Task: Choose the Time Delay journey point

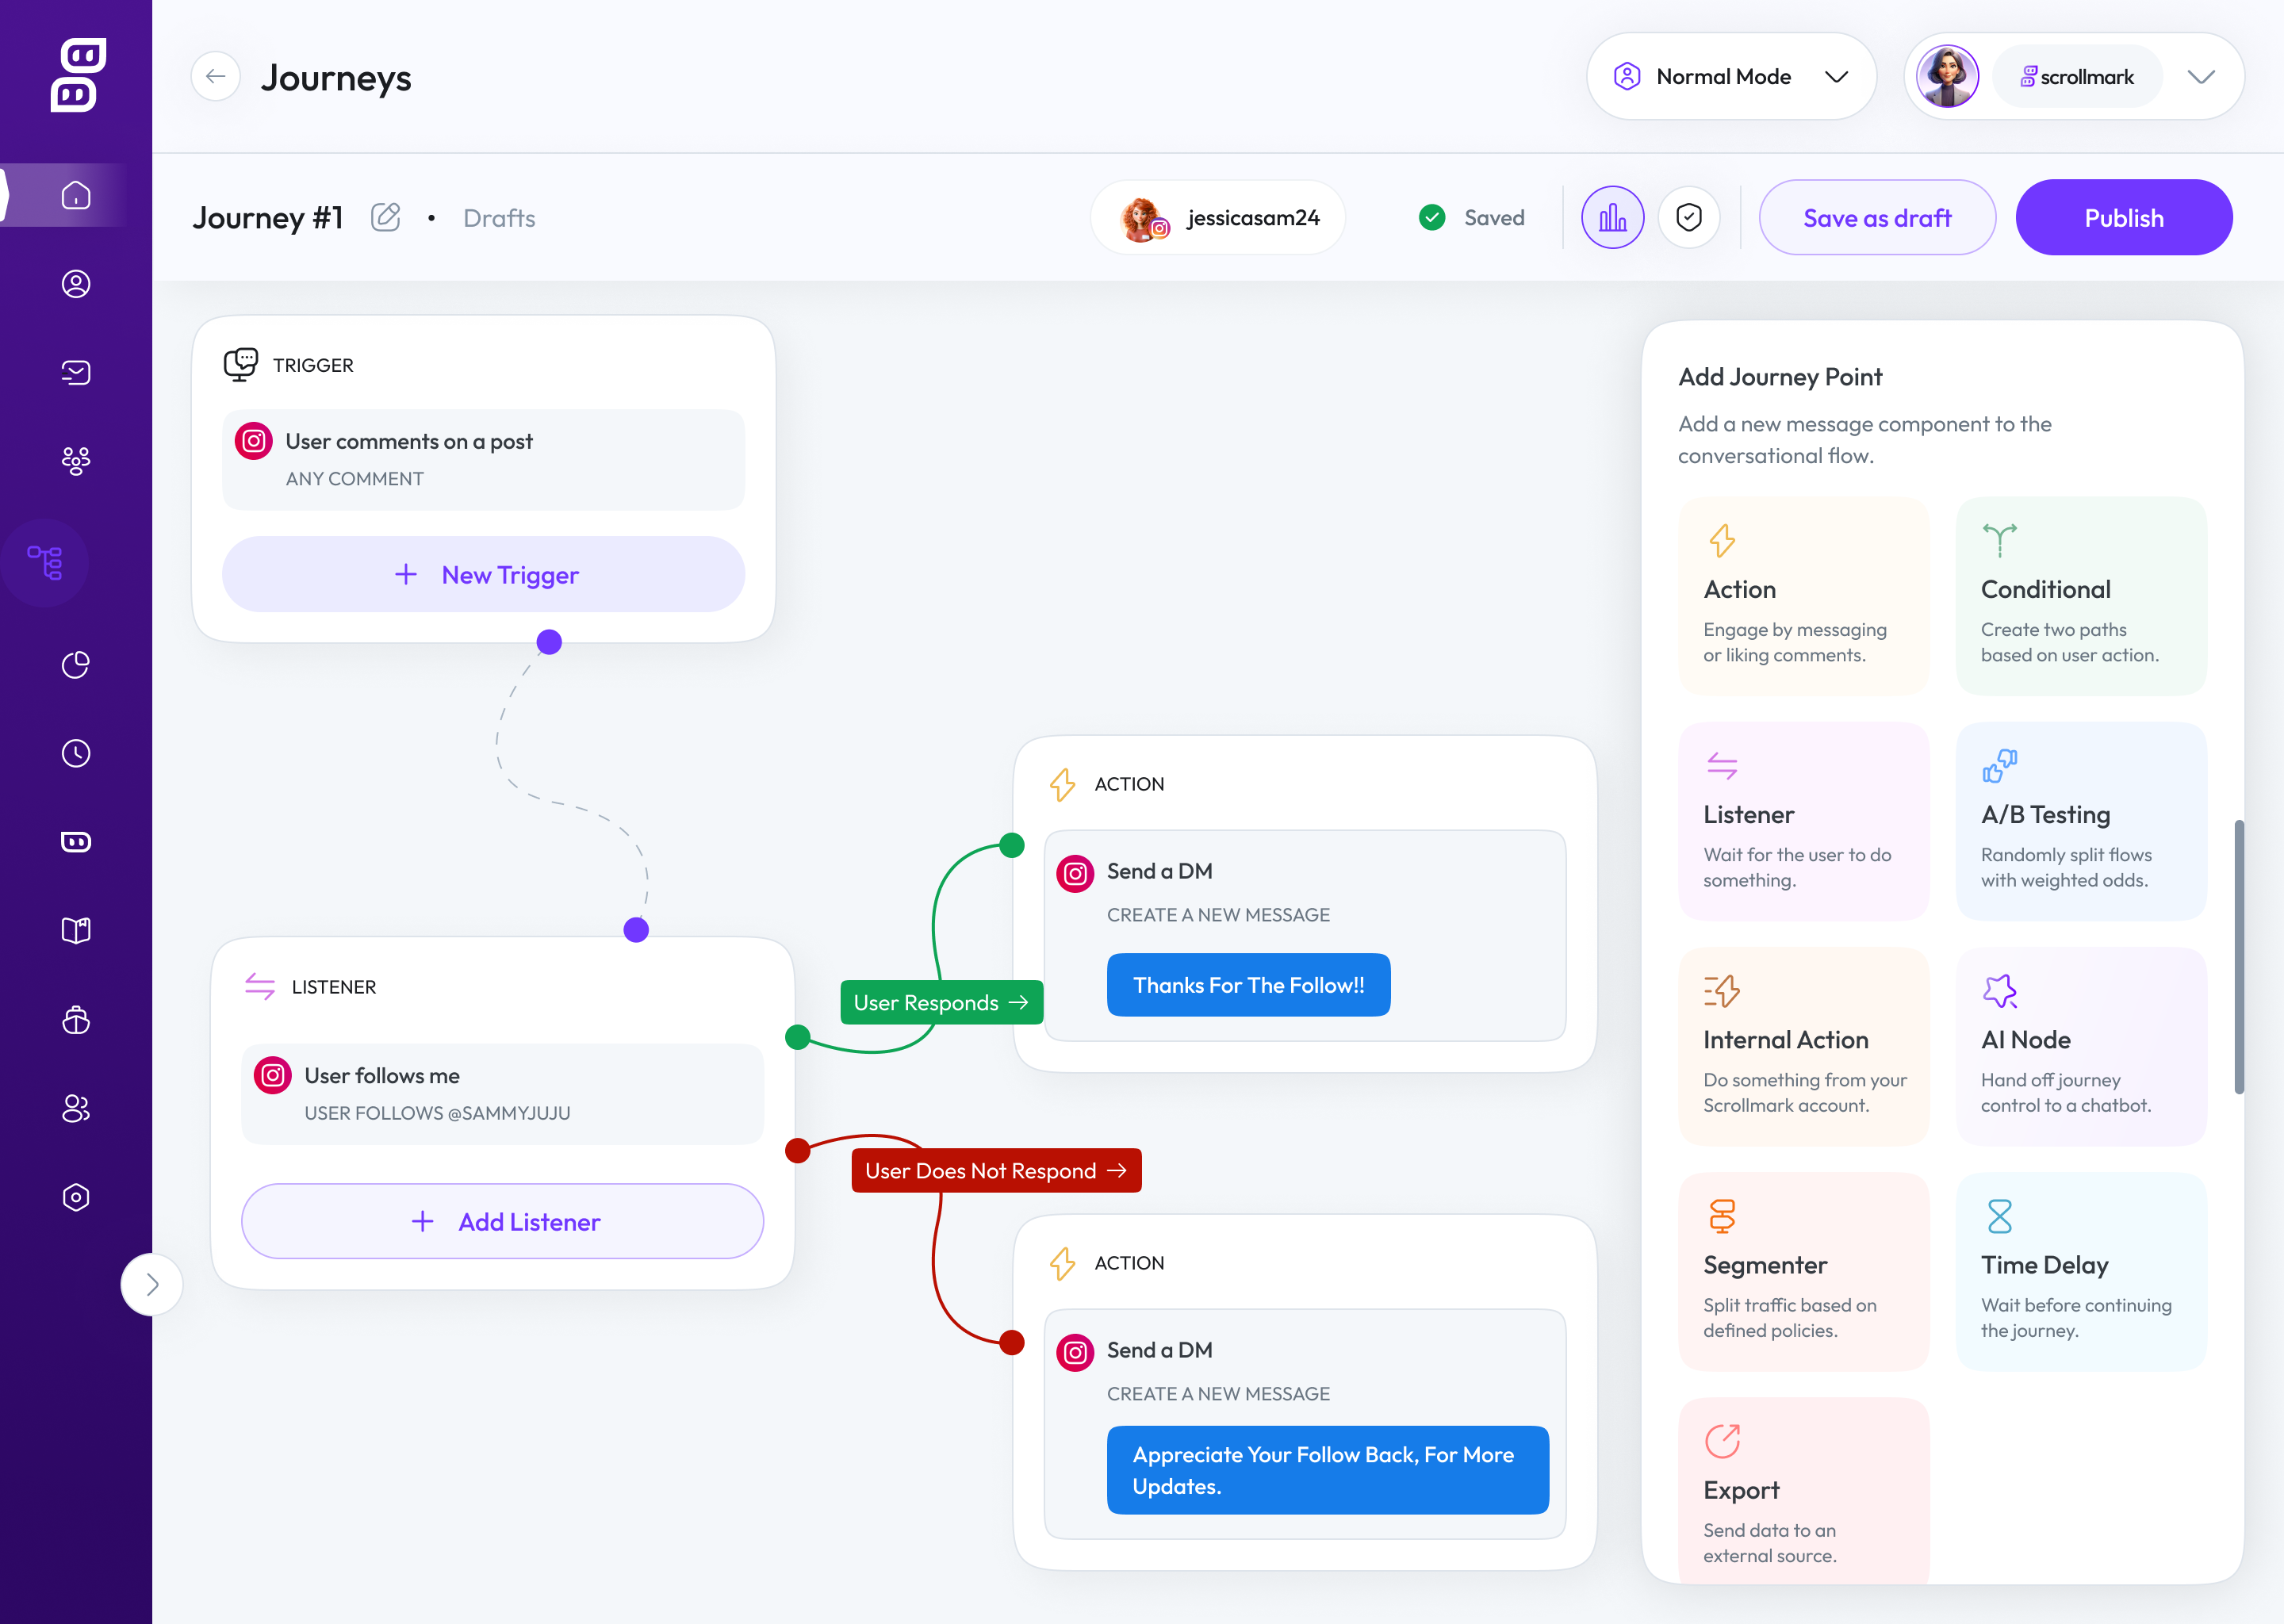Action: pyautogui.click(x=2080, y=1271)
